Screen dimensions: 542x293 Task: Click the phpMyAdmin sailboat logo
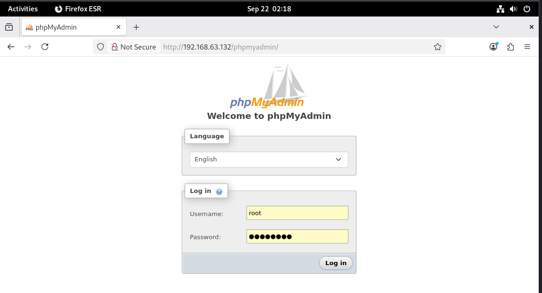(269, 88)
